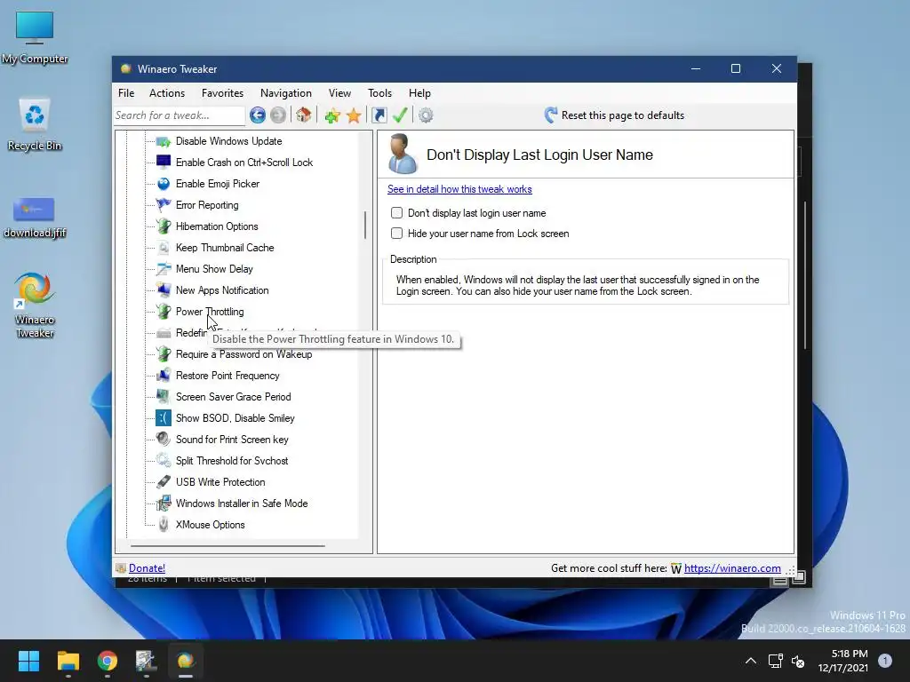Image resolution: width=910 pixels, height=682 pixels.
Task: Click the muted volume tray icon
Action: 798,661
